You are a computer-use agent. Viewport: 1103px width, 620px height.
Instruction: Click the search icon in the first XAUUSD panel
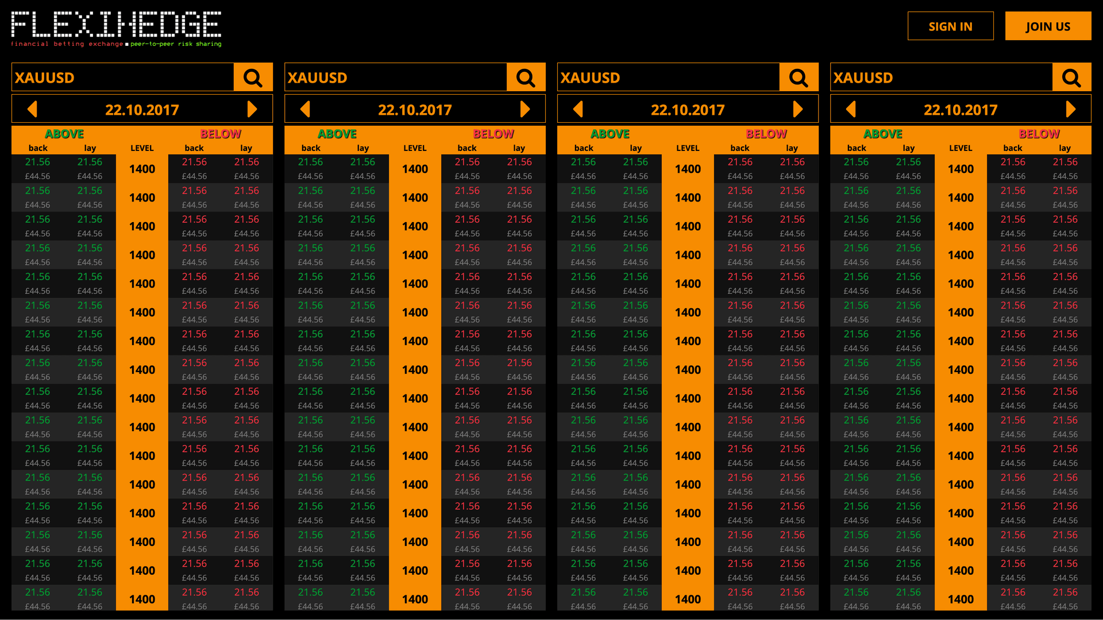[x=253, y=77]
